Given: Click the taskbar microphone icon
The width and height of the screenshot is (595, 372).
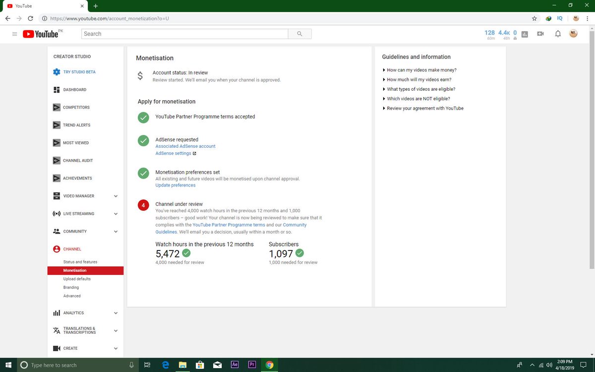Looking at the screenshot, I should [x=131, y=365].
